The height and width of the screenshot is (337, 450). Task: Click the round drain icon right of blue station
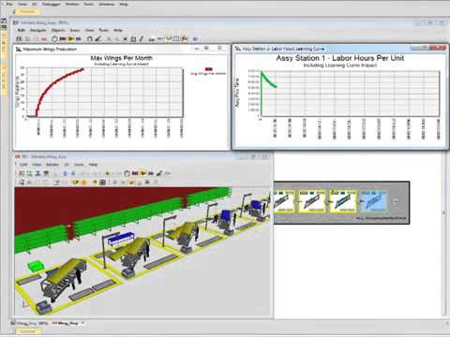395,201
